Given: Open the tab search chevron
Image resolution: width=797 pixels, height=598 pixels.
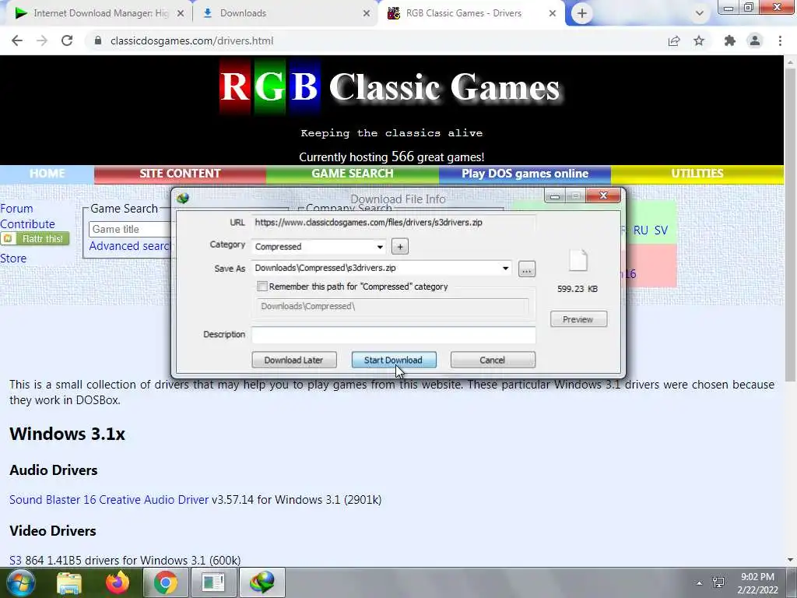Looking at the screenshot, I should [x=700, y=13].
